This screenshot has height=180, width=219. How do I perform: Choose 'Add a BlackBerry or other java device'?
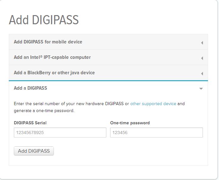pyautogui.click(x=54, y=73)
